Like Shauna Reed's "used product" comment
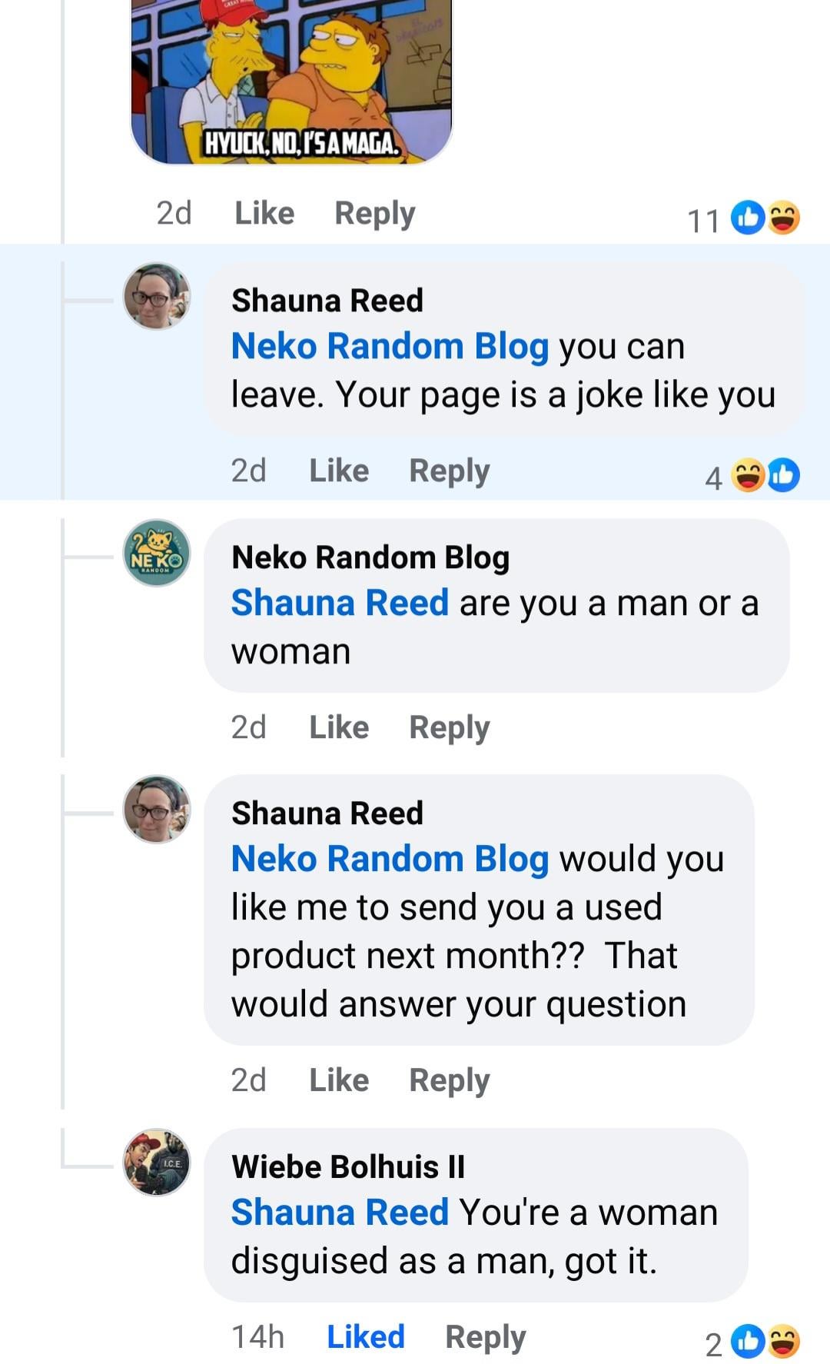This screenshot has width=830, height=1364. pyautogui.click(x=338, y=1080)
